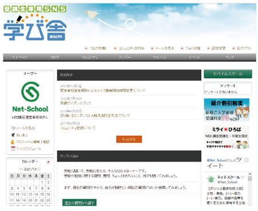
Task: Click the コミュニティを作る link
Action: click(131, 48)
